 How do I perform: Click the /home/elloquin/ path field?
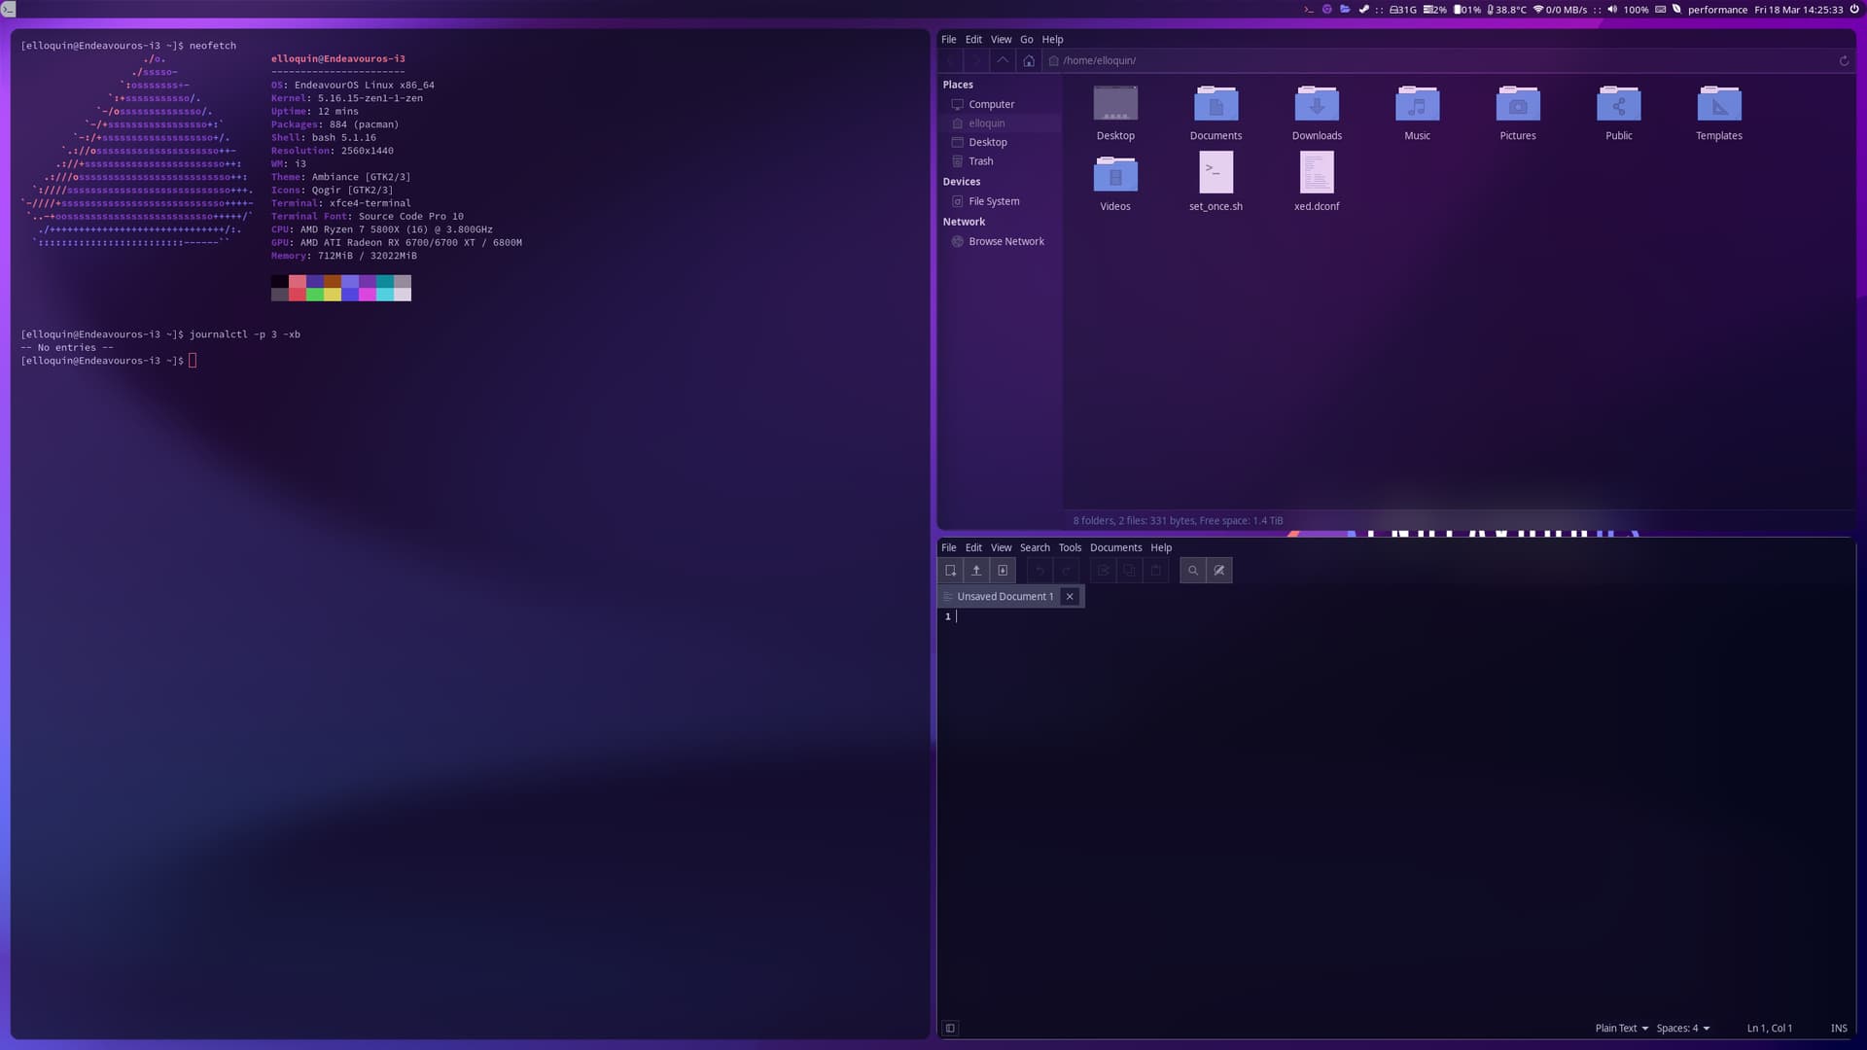(x=1439, y=60)
